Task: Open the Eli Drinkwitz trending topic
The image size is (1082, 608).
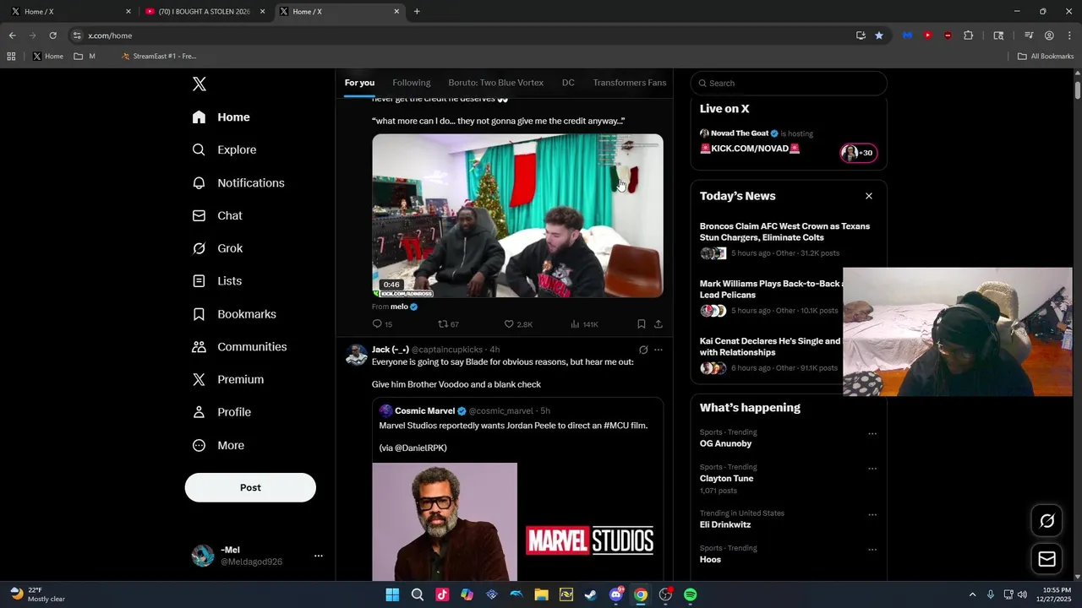Action: [x=725, y=524]
